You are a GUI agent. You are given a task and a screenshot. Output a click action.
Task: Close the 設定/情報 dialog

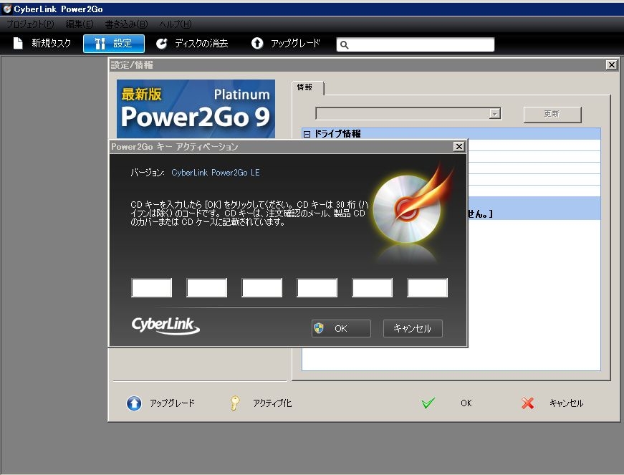611,65
